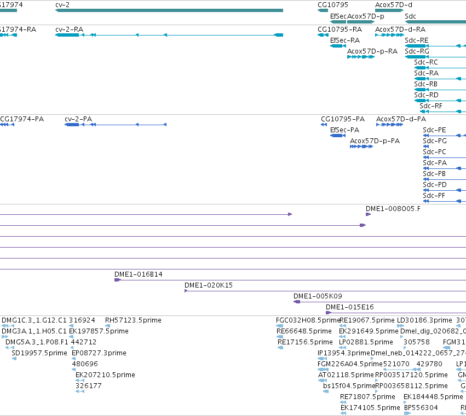Select the RH57123.5prime EST label

[133, 320]
